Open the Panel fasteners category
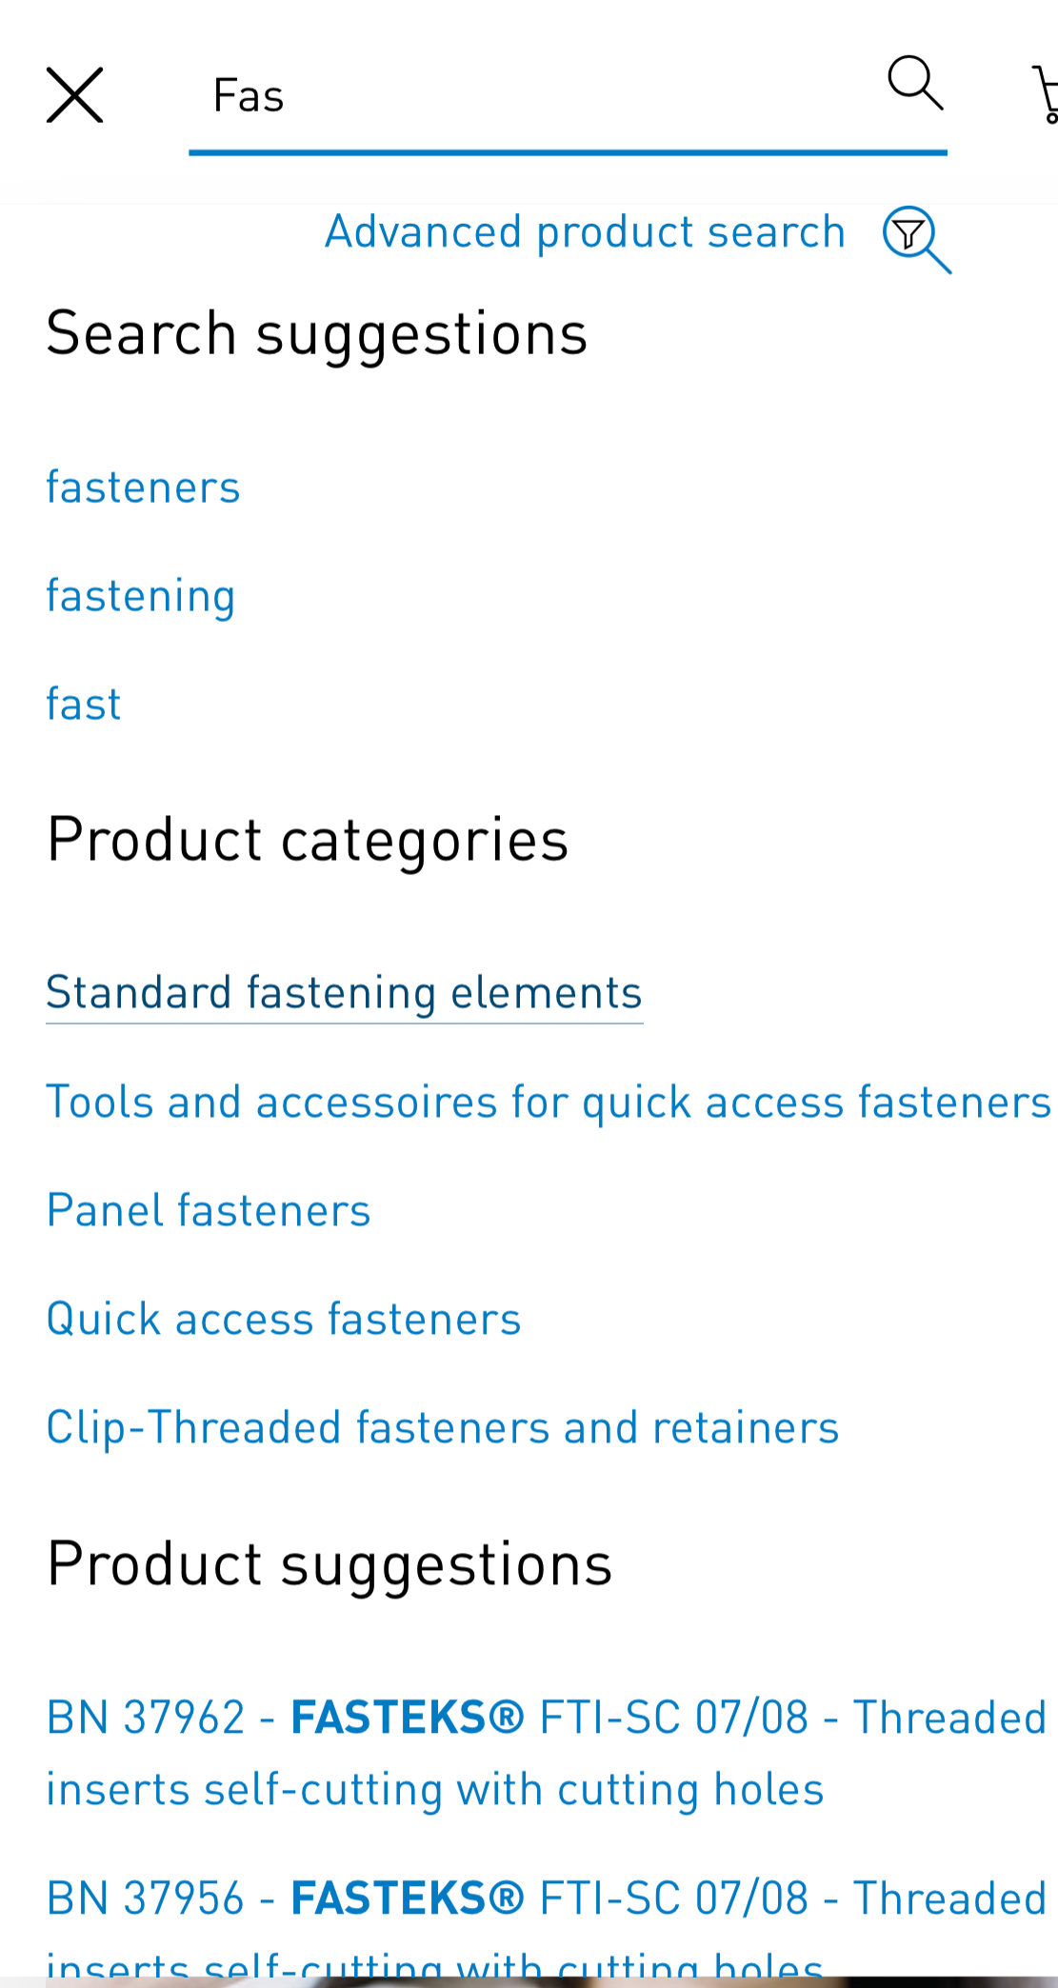 (208, 1210)
